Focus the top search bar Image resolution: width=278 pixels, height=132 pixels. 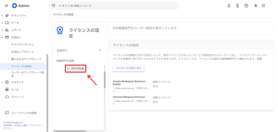tap(113, 6)
